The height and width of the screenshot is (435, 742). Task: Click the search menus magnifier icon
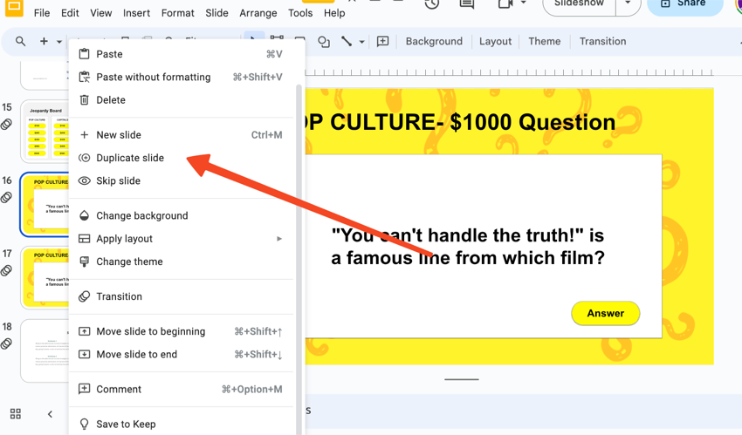[x=20, y=42]
